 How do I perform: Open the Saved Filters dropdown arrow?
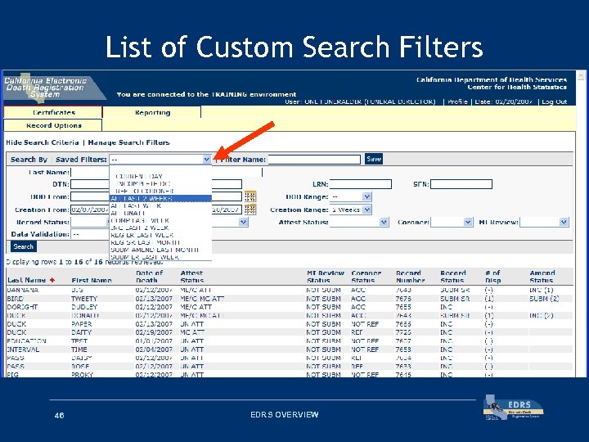tap(207, 160)
